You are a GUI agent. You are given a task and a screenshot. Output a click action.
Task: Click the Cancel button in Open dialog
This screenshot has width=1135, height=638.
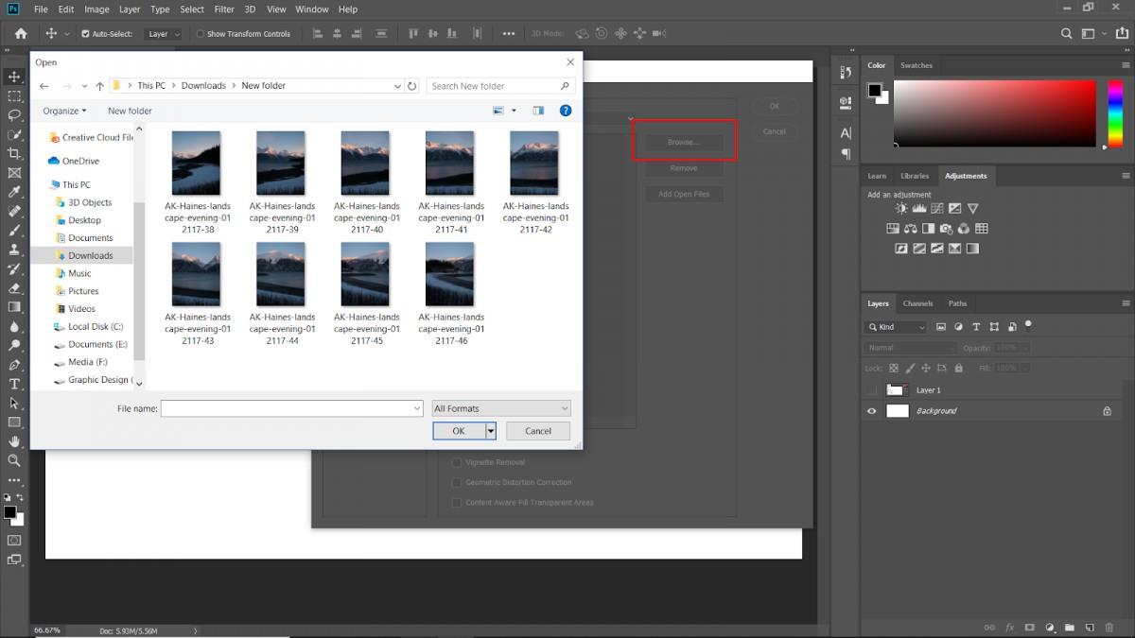538,431
